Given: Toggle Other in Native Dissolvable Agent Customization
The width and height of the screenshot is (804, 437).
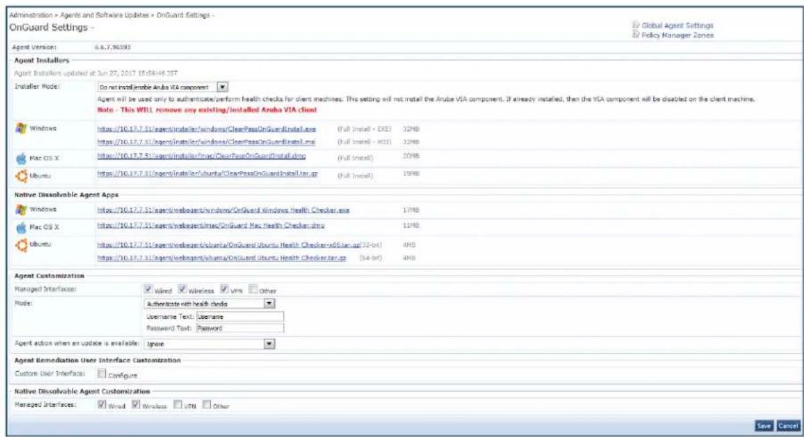Looking at the screenshot, I should (x=207, y=405).
